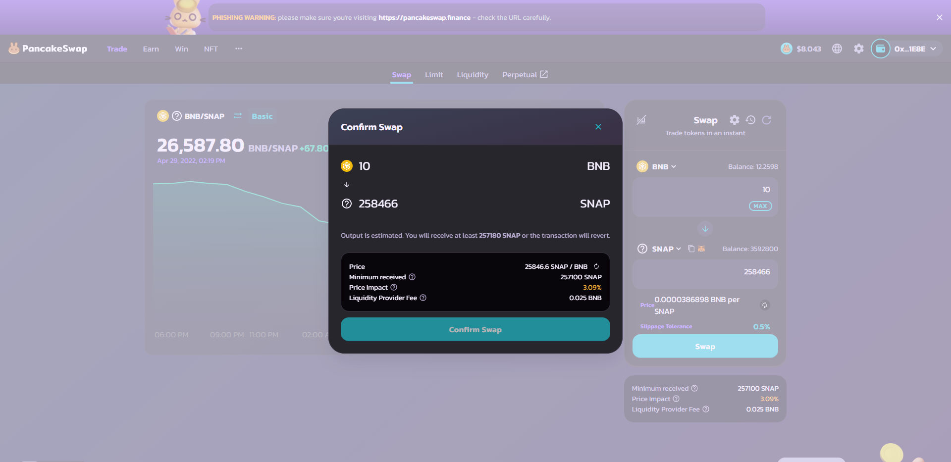
Task: Refresh the price in the Confirm Swap dialog
Action: 596,266
